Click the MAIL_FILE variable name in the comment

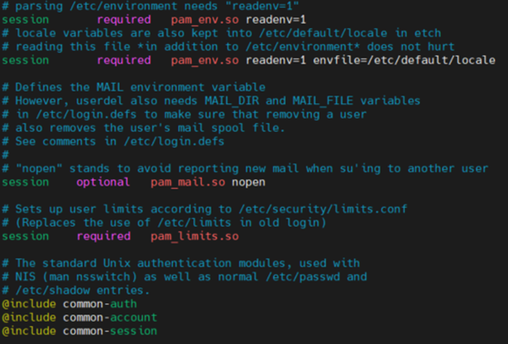tap(323, 101)
